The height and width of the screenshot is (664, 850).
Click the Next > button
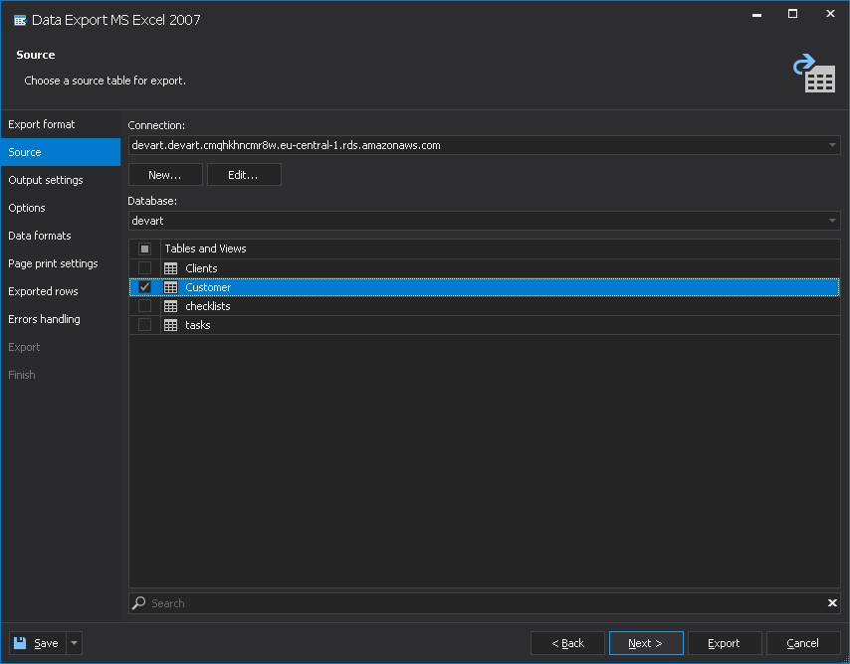coord(646,643)
